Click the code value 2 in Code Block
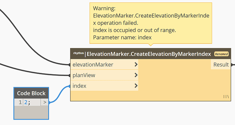The image size is (235, 125). [26, 103]
